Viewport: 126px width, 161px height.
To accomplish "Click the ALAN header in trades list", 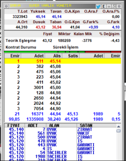I will [x=54, y=126].
